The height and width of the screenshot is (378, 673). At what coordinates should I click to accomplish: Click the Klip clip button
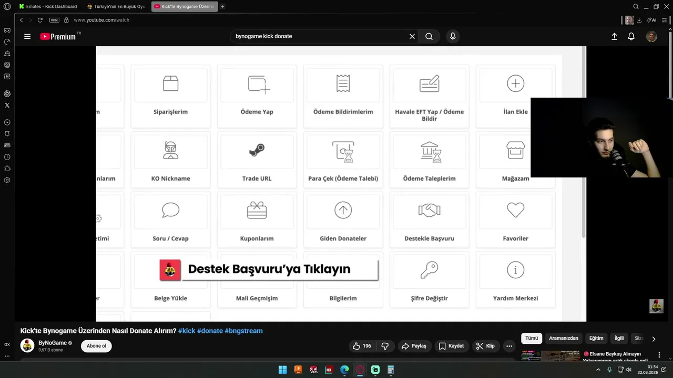click(x=485, y=346)
